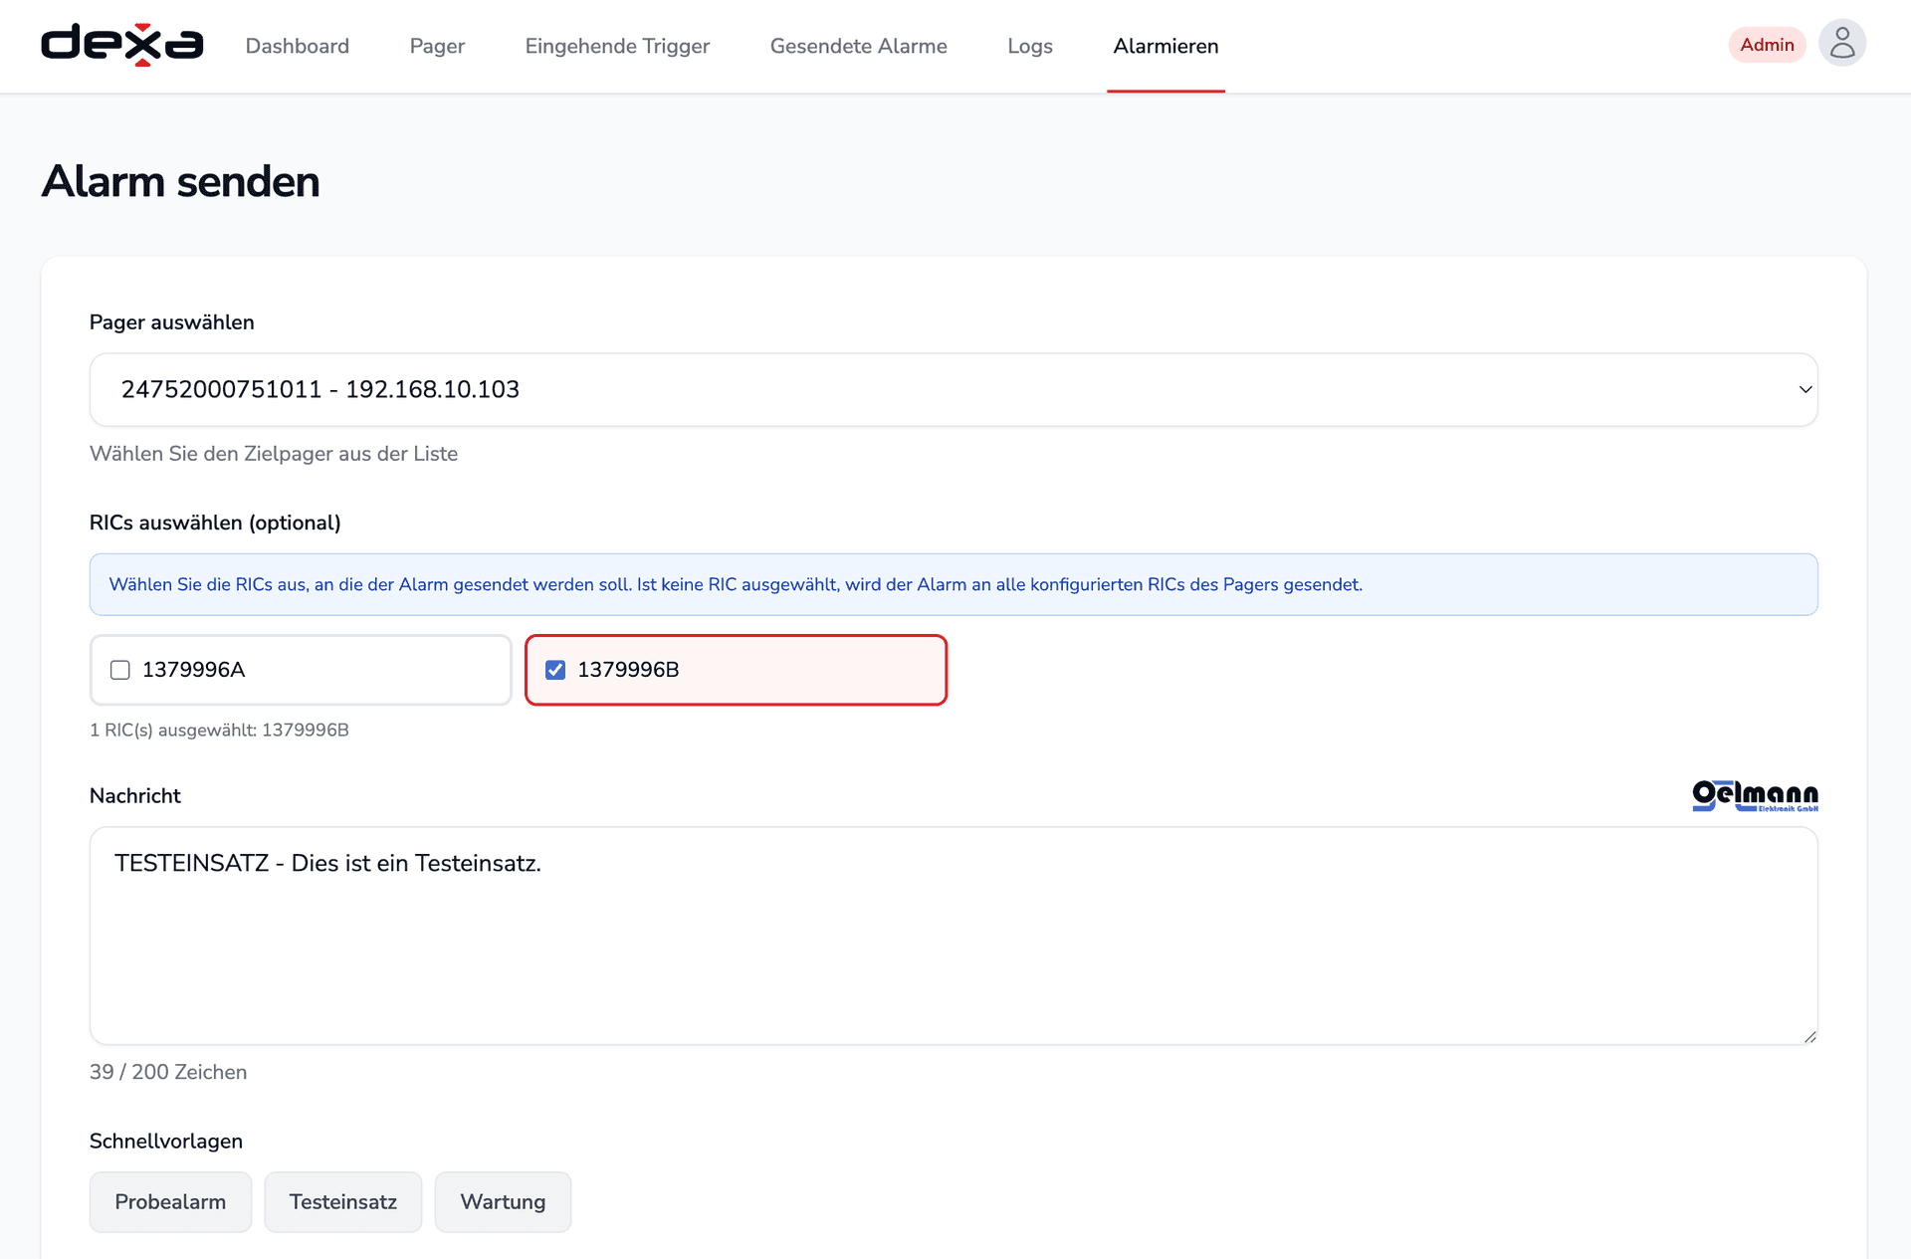The height and width of the screenshot is (1259, 1911).
Task: Open the Logs page
Action: [1029, 46]
